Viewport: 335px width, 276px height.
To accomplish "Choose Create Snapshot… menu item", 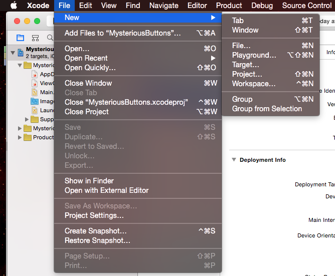I will [x=138, y=231].
